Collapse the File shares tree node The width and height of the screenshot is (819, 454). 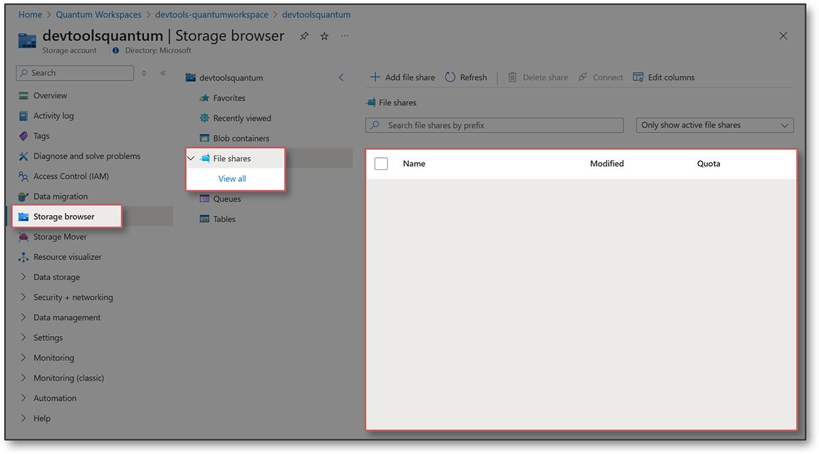(x=190, y=157)
